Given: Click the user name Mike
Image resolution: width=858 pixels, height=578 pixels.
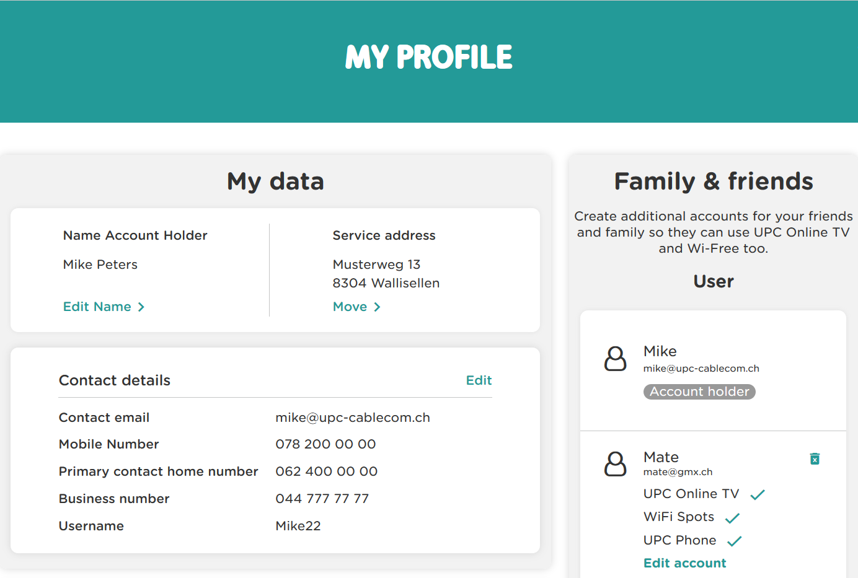Looking at the screenshot, I should pos(660,351).
